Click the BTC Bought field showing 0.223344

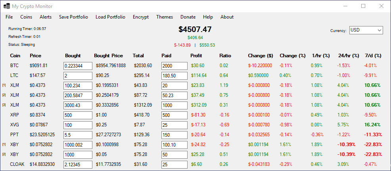78,66
